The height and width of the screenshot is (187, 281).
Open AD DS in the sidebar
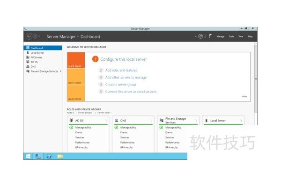click(x=43, y=62)
